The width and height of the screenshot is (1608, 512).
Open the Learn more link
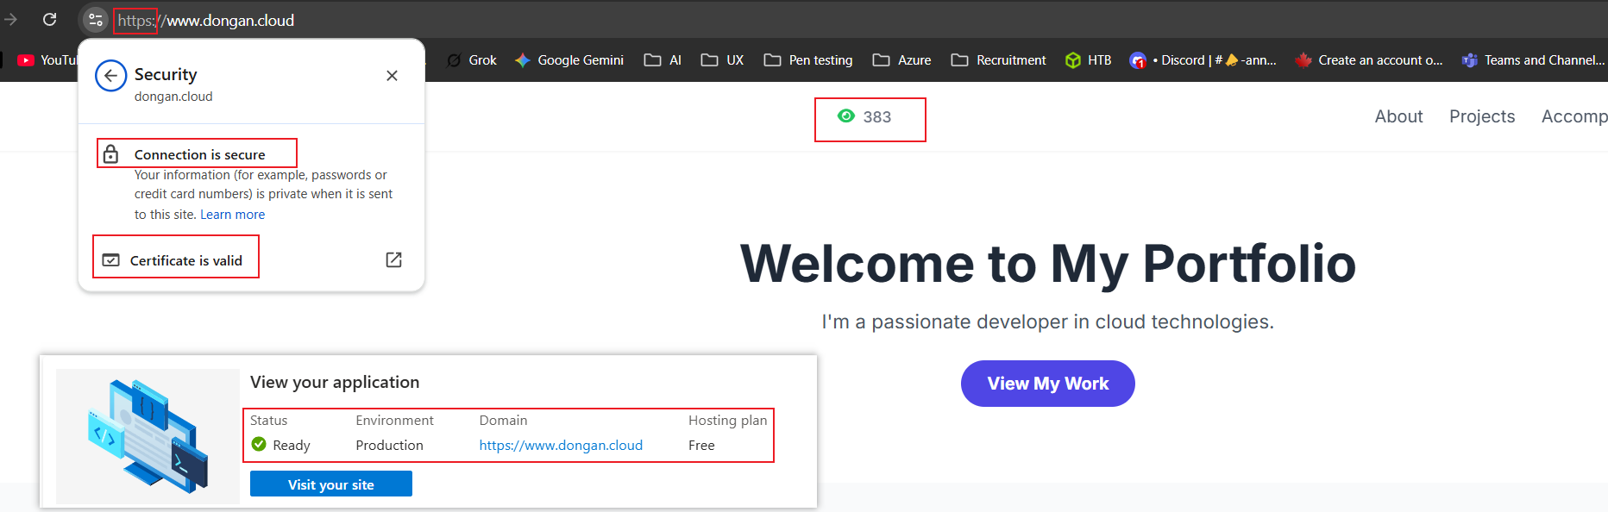pyautogui.click(x=232, y=215)
